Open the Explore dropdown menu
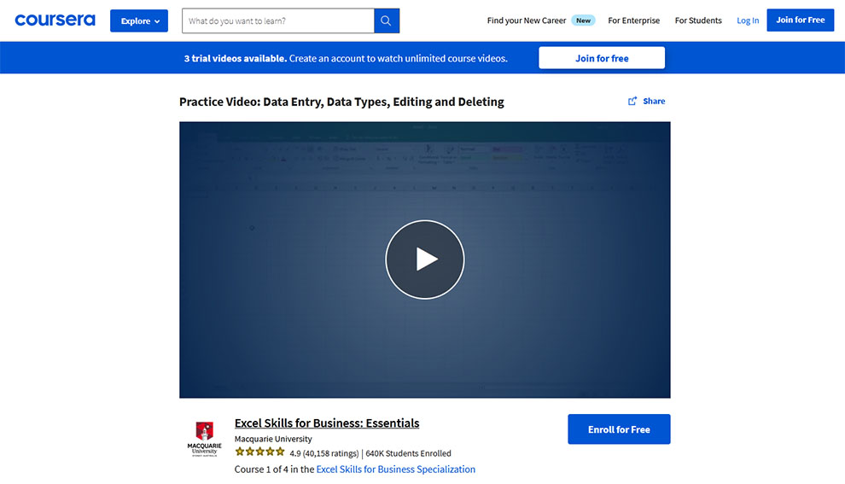Viewport: 845px width, 484px height. pyautogui.click(x=139, y=21)
